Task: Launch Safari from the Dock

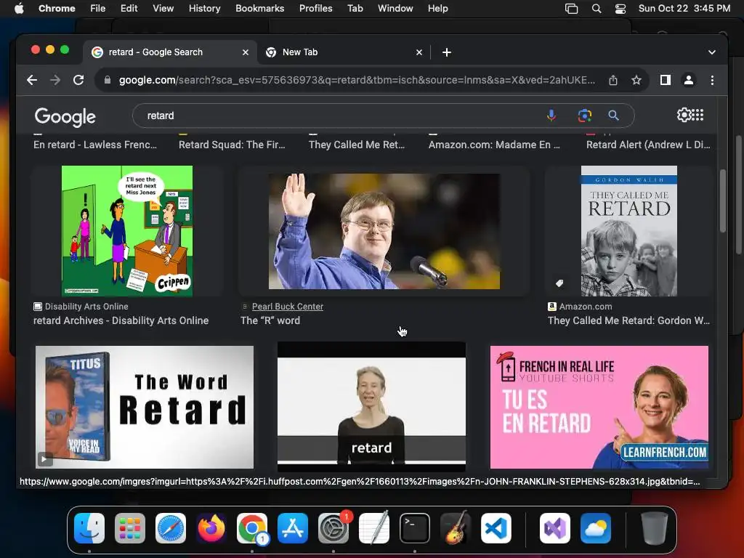Action: [171, 528]
